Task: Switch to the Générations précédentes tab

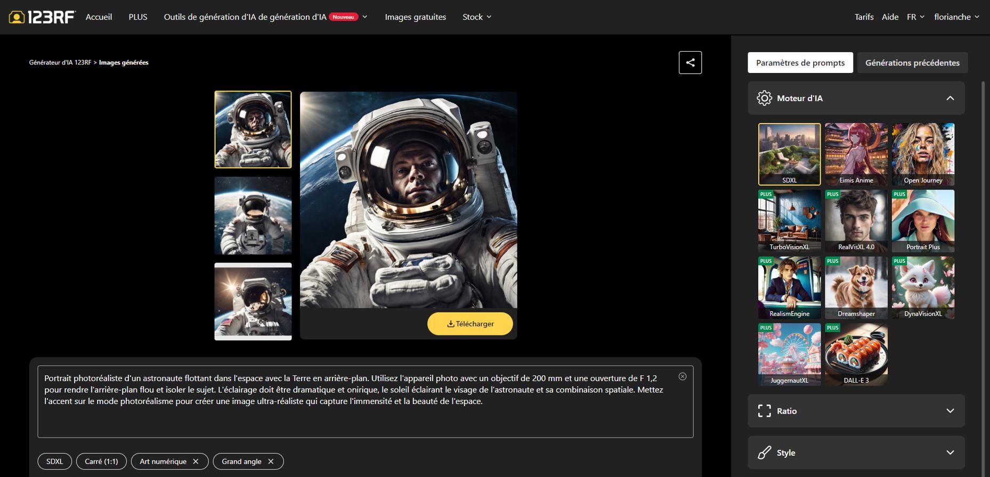Action: tap(912, 63)
